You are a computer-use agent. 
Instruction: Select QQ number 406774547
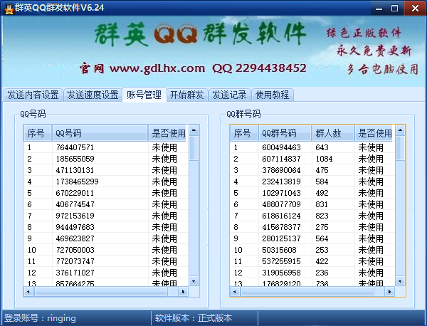coord(75,204)
